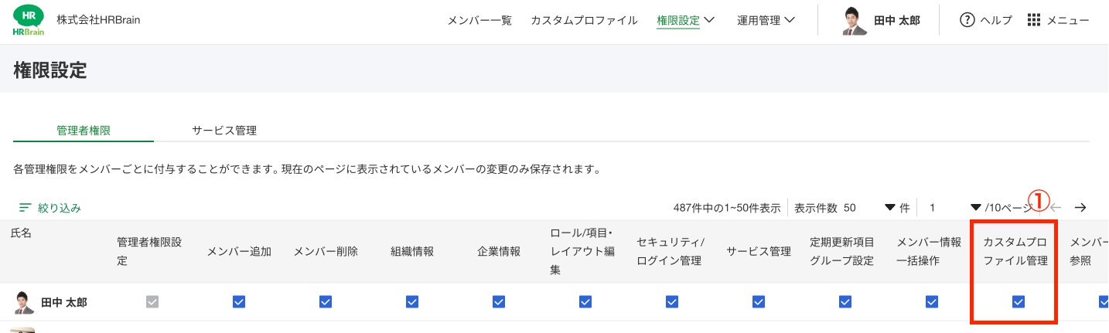Uncheck 組織情報 checkbox for 田中 太郎
Screen dimensions: 1109x333
(412, 302)
